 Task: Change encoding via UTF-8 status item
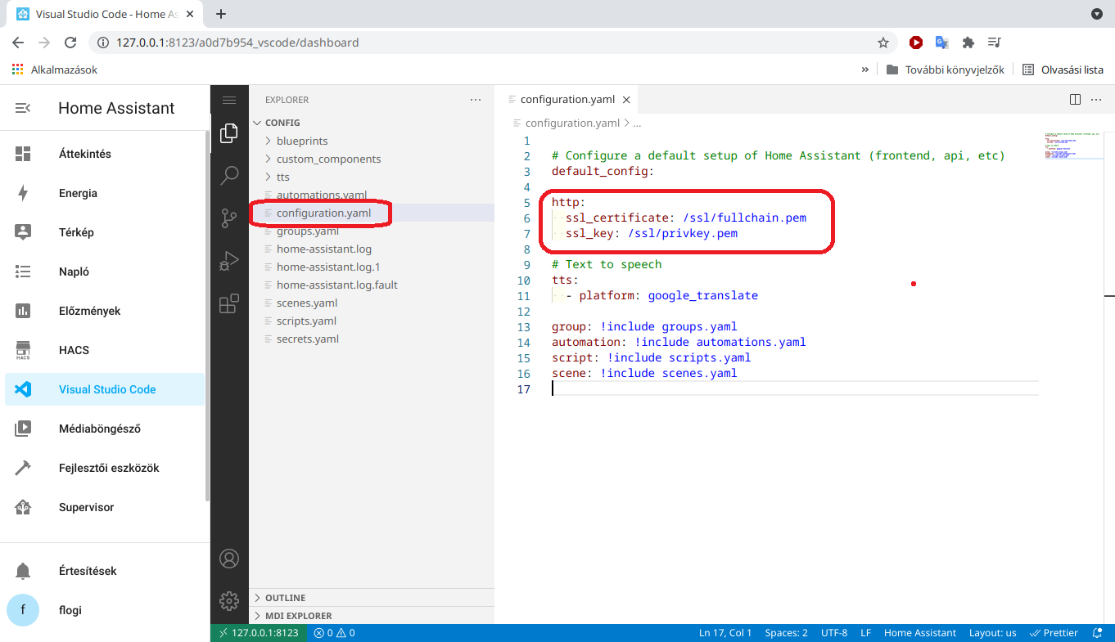tap(834, 633)
